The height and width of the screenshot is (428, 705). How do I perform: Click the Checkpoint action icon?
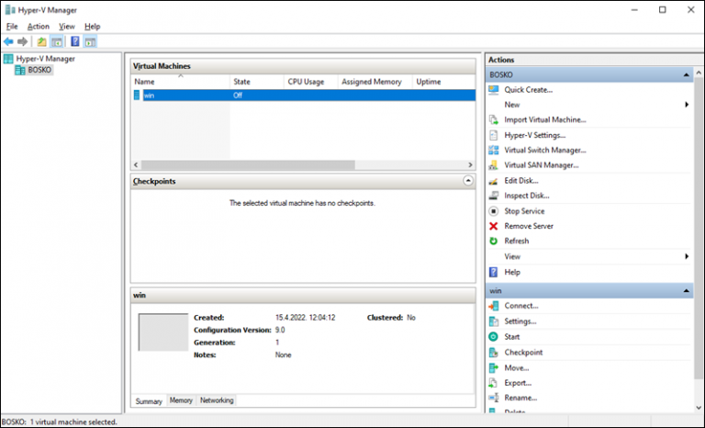coord(494,353)
